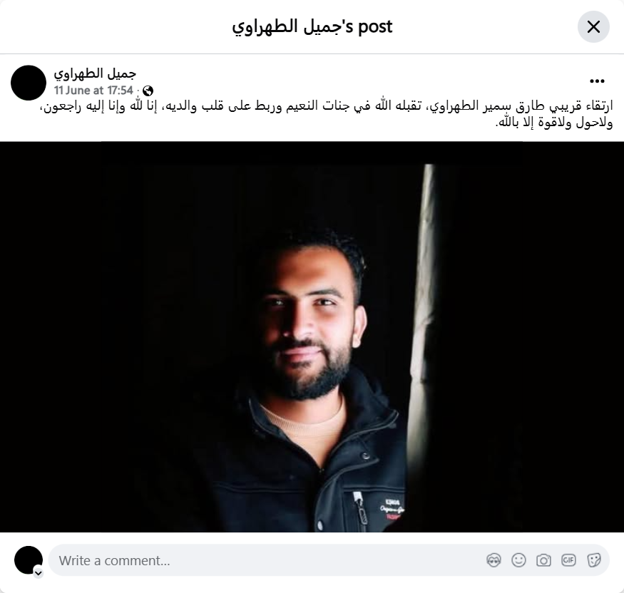This screenshot has height=593, width=624.
Task: Insert an emoji into the comment
Action: (518, 560)
